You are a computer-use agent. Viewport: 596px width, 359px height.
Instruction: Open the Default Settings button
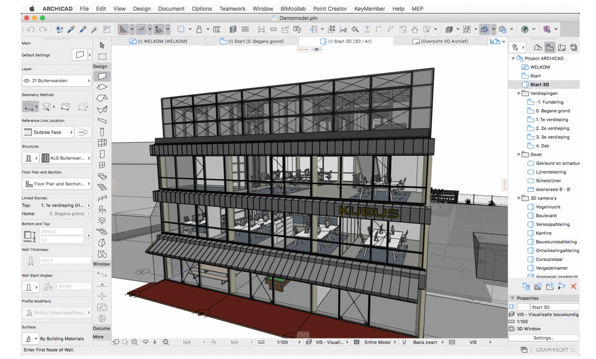click(81, 55)
